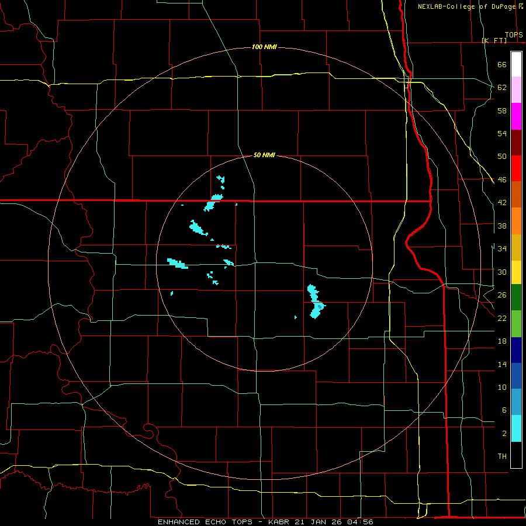The width and height of the screenshot is (526, 526).
Task: Click 'ENHANCED ECHO TOPS' product title
Action: coord(205,522)
